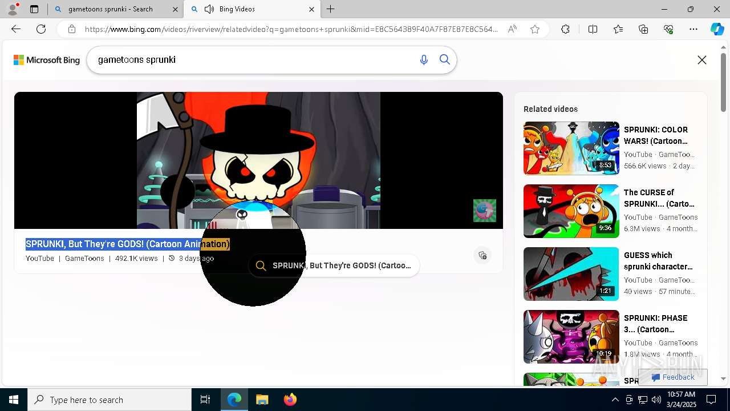
Task: Click the GameToons channel watermark in video
Action: (x=485, y=211)
